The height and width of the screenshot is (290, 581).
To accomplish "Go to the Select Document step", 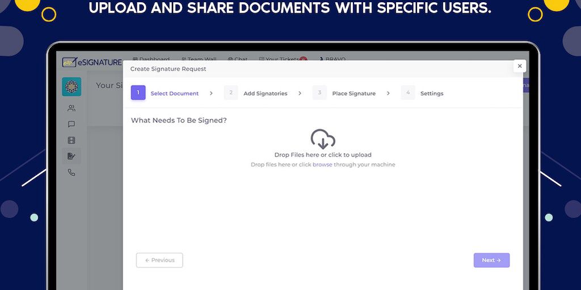I will pos(175,93).
